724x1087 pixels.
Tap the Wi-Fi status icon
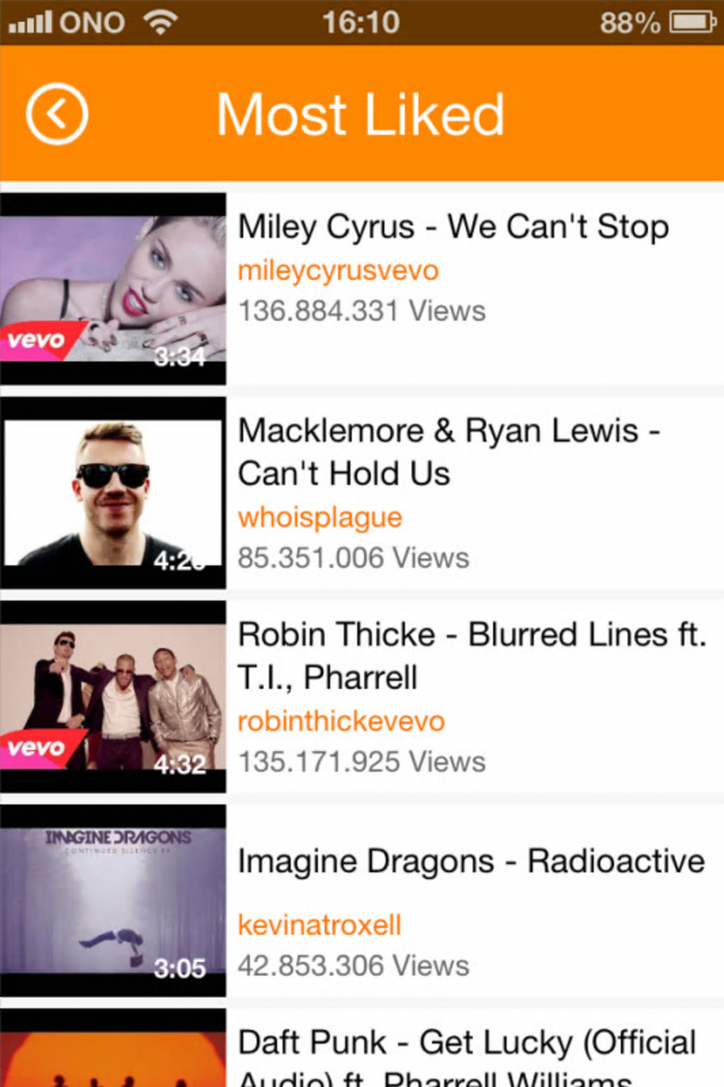point(160,22)
